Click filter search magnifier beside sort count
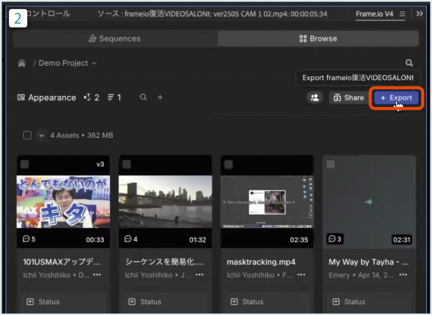This screenshot has width=432, height=315. pos(143,98)
